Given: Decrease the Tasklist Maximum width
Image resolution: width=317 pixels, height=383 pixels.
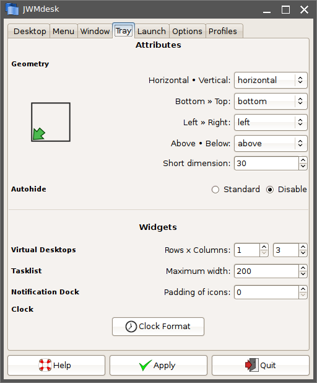Looking at the screenshot, I should tap(303, 275).
